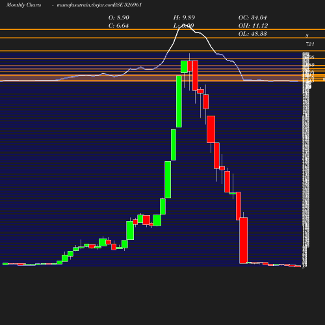Click the Monthly Charts title text
325x325 pixels.
coord(23,5)
